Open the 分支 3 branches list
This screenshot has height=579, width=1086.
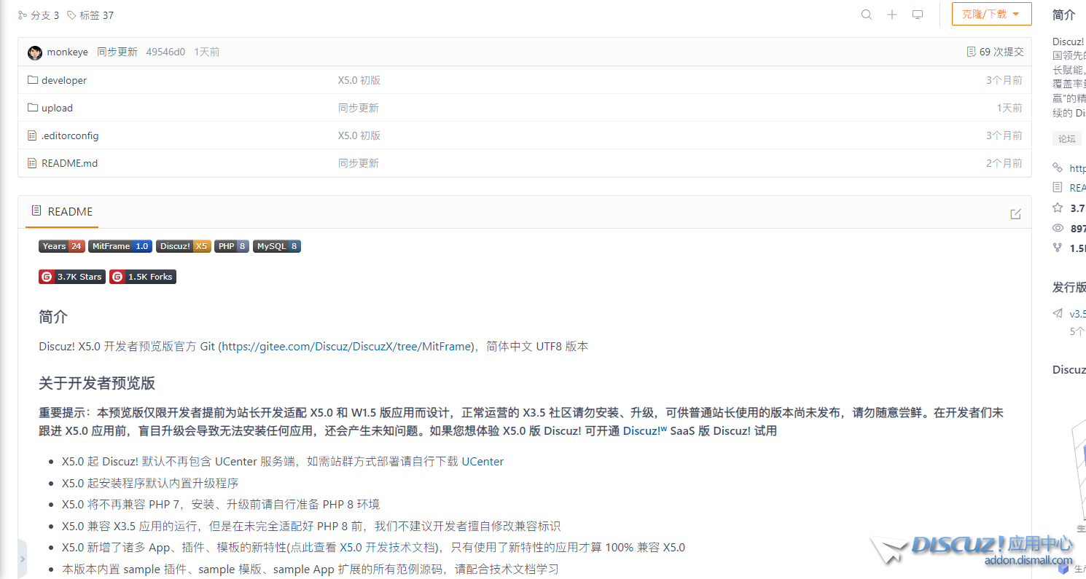coord(39,15)
